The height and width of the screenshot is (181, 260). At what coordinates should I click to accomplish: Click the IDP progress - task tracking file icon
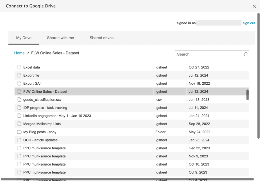19,108
